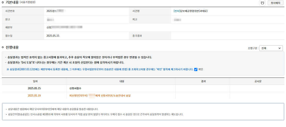
Task: Click the 원고 label
Action: pos(8,19)
